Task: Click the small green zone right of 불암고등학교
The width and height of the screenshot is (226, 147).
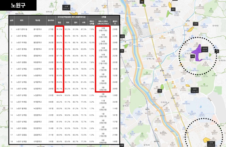Action: click(210, 55)
